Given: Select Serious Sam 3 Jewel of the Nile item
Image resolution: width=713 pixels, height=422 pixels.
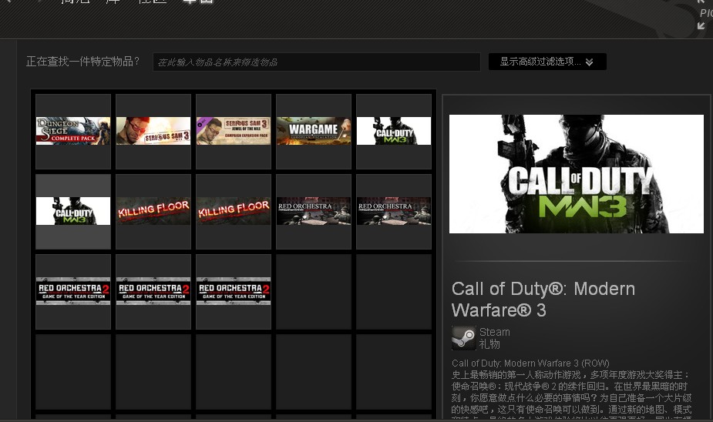Looking at the screenshot, I should click(x=234, y=131).
